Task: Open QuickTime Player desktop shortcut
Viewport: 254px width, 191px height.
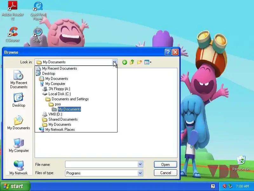Action: [x=38, y=11]
